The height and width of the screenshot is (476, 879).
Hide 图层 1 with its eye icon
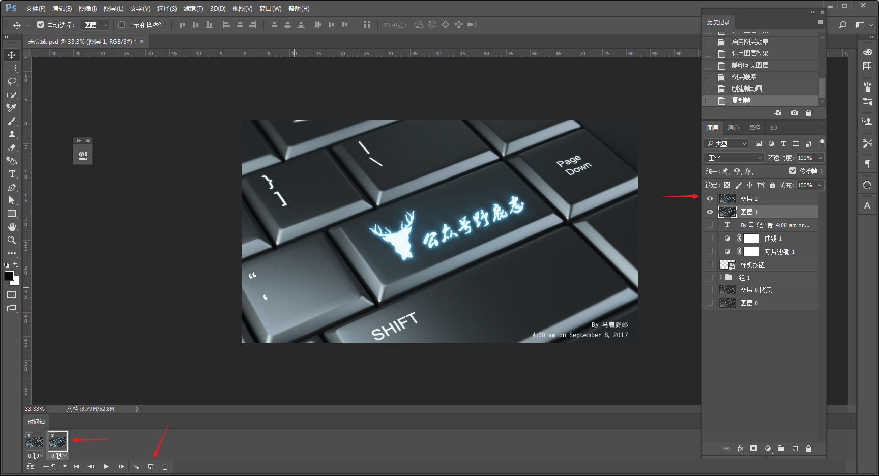tap(710, 212)
